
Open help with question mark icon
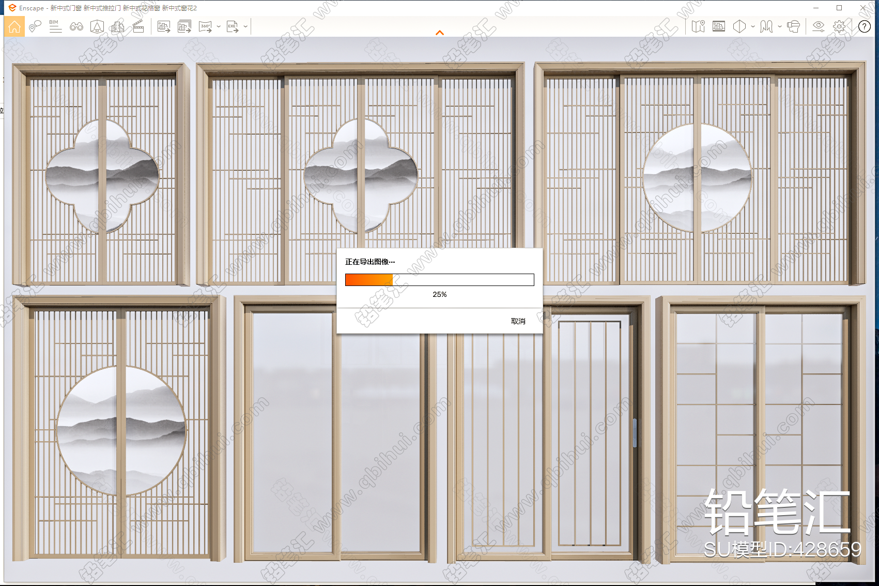click(x=865, y=26)
